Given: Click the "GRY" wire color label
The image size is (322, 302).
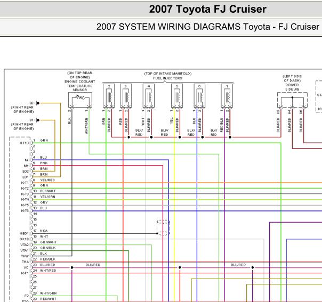Looking at the screenshot, I should point(44,202).
